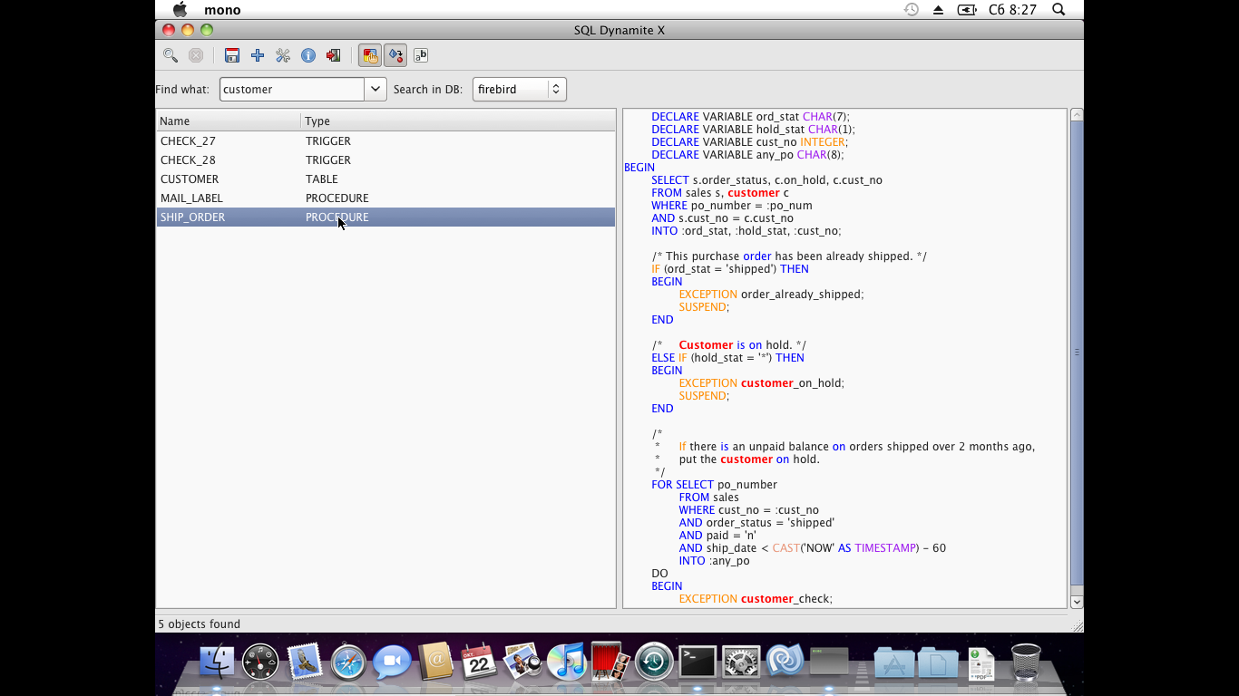Screen dimensions: 1239x696
Task: Click the floppy disk save icon
Action: (232, 55)
